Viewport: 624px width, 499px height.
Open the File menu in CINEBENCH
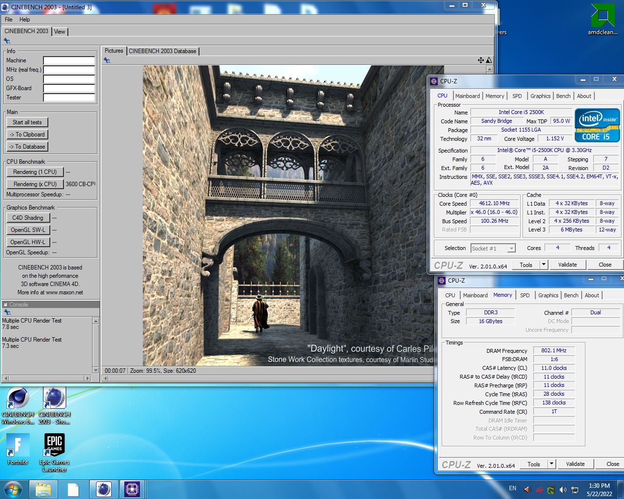click(8, 19)
